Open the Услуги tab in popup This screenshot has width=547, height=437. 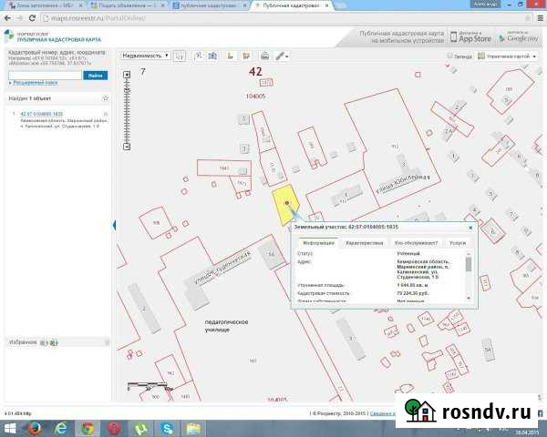(457, 243)
